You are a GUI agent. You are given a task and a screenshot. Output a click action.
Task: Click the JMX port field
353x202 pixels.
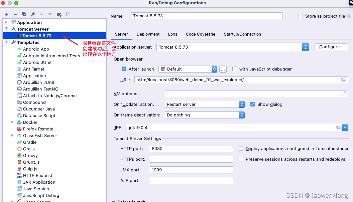[x=191, y=170]
